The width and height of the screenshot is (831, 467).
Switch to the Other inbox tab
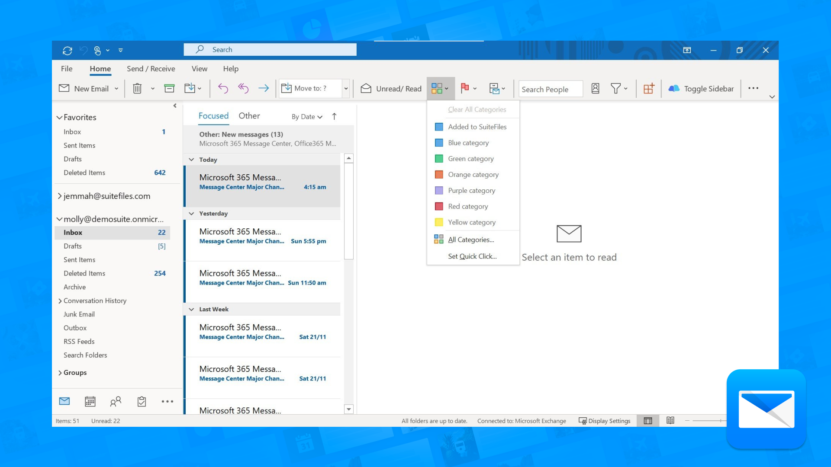point(249,115)
